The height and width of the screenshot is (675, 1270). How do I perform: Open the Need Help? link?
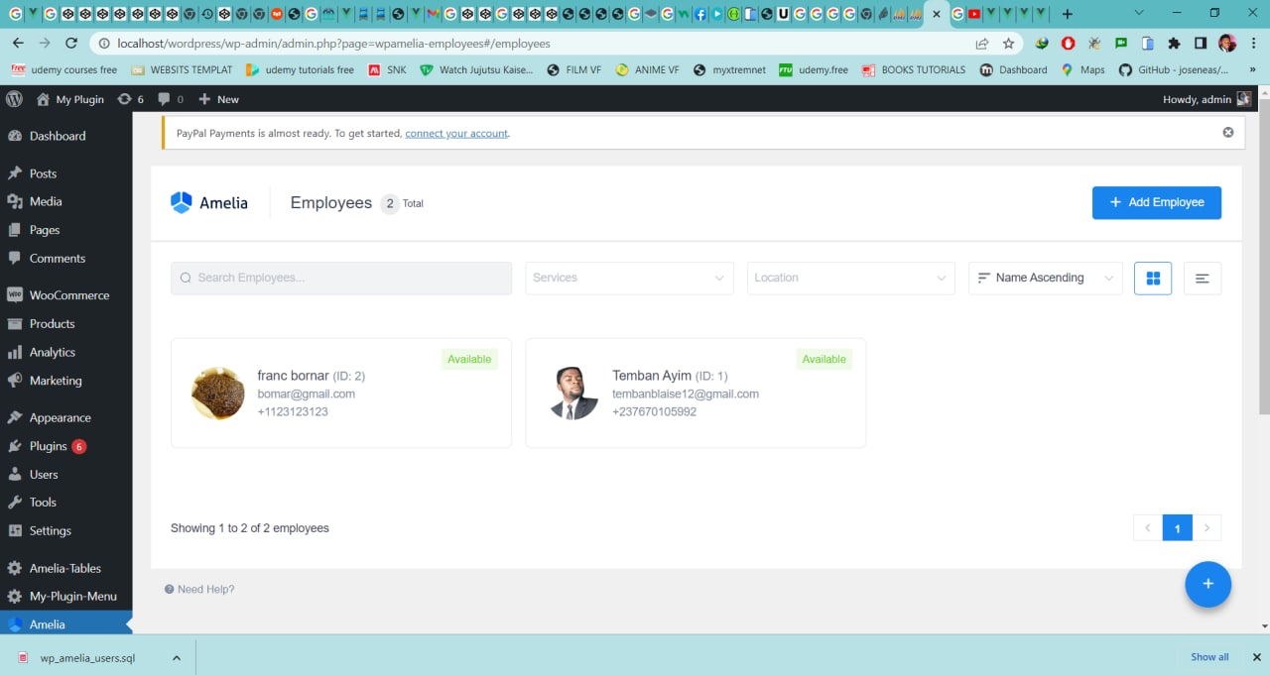(199, 589)
